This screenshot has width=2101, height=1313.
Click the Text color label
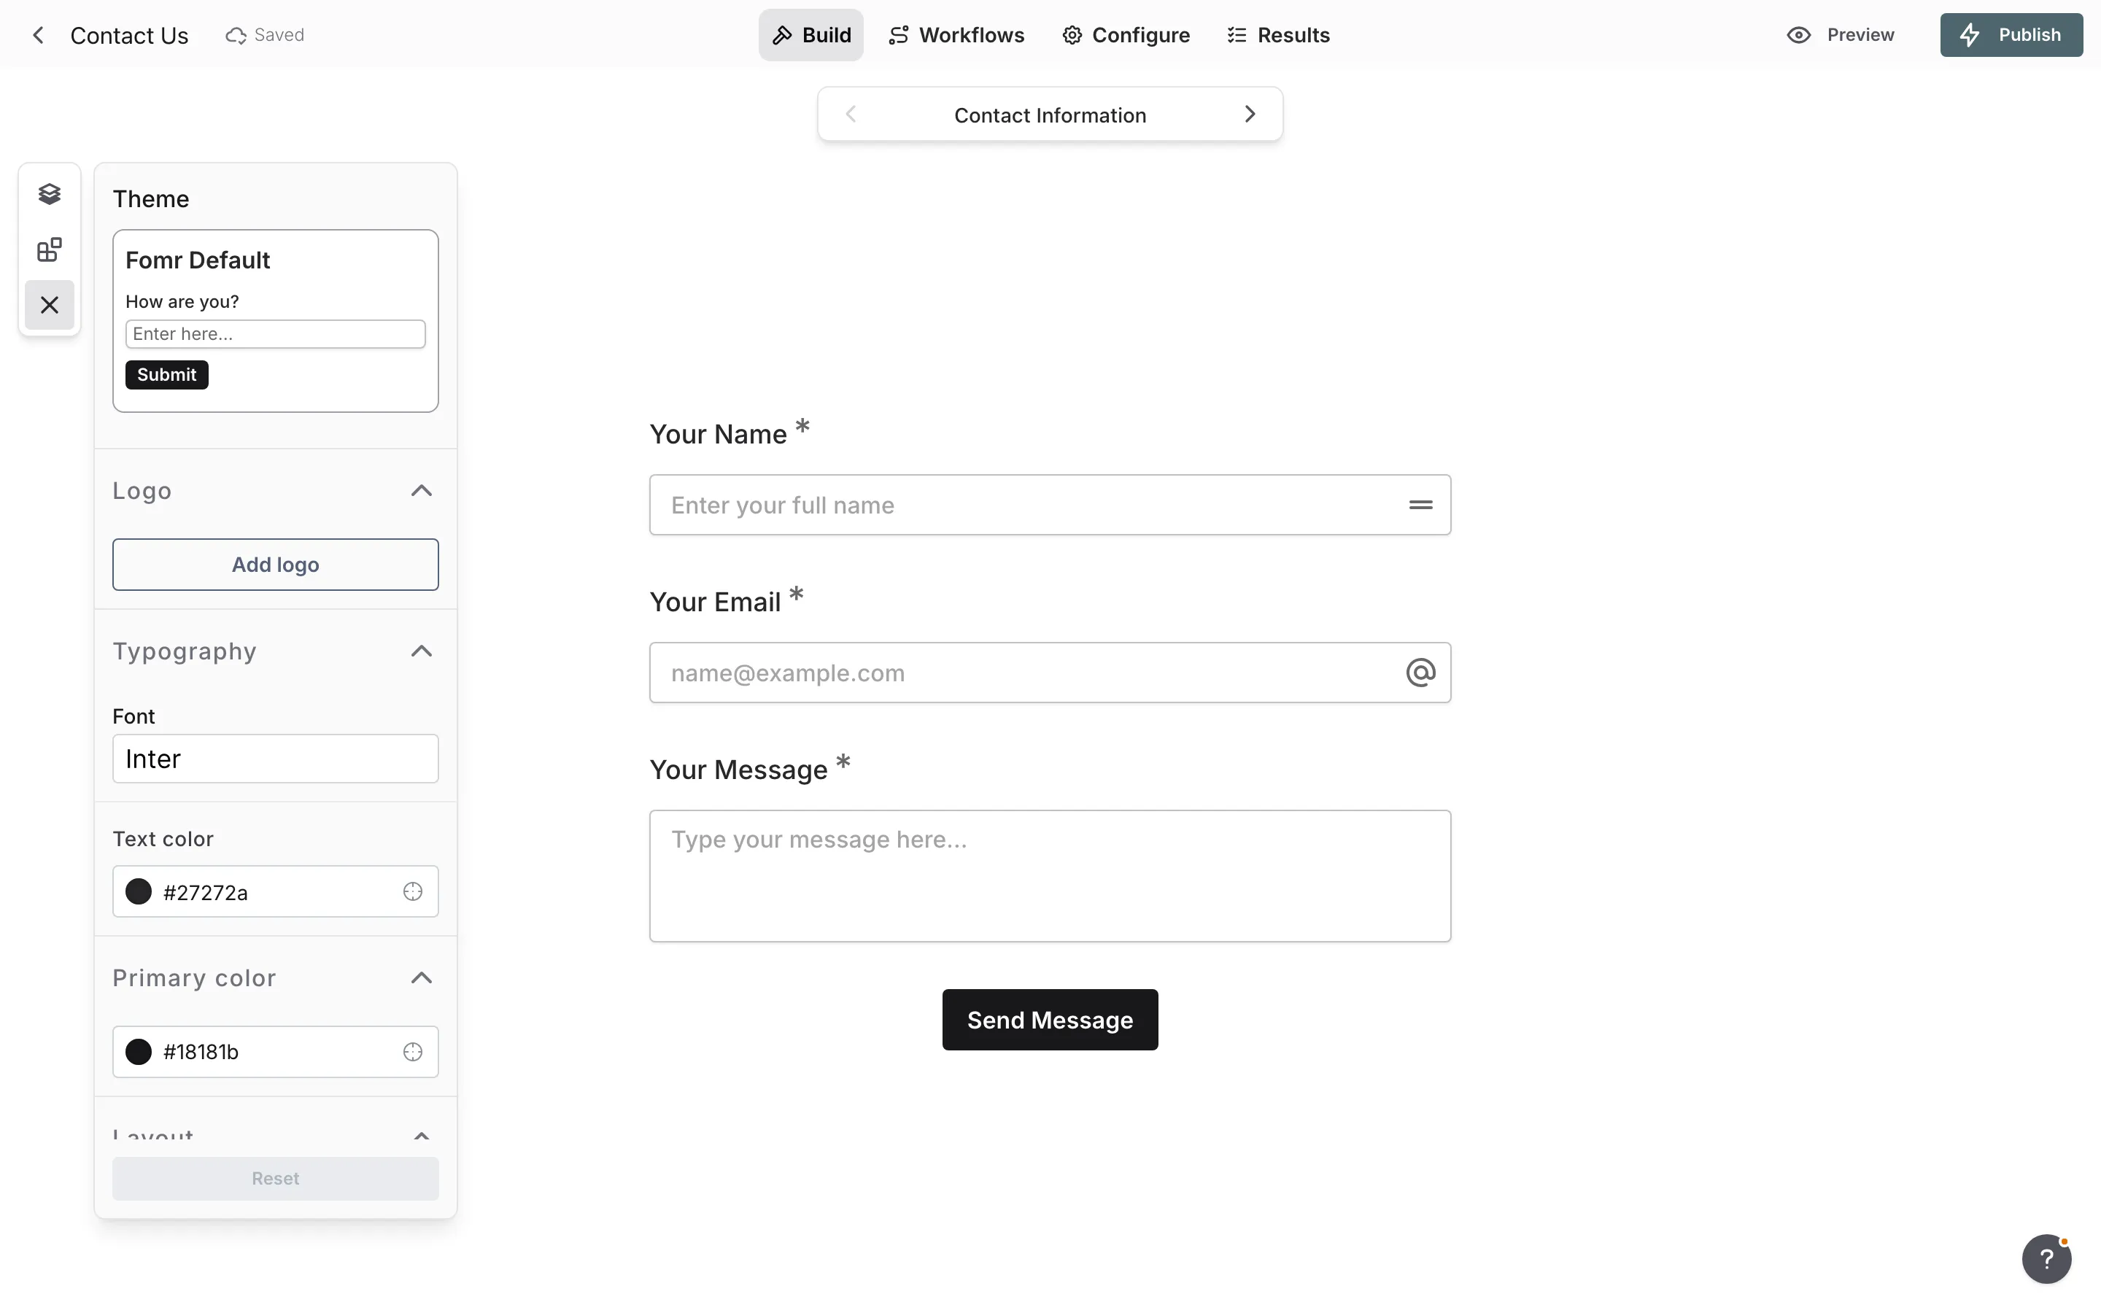click(x=163, y=839)
